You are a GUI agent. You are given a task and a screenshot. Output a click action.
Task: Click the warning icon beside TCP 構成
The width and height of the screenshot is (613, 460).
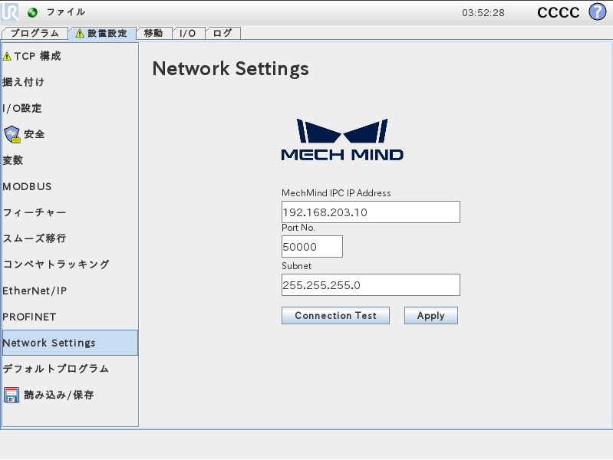[7, 56]
